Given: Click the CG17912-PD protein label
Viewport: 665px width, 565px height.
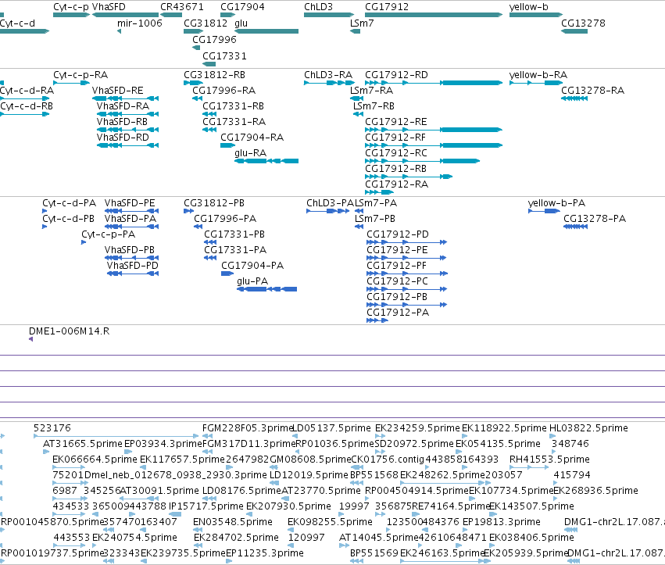Looking at the screenshot, I should [398, 234].
